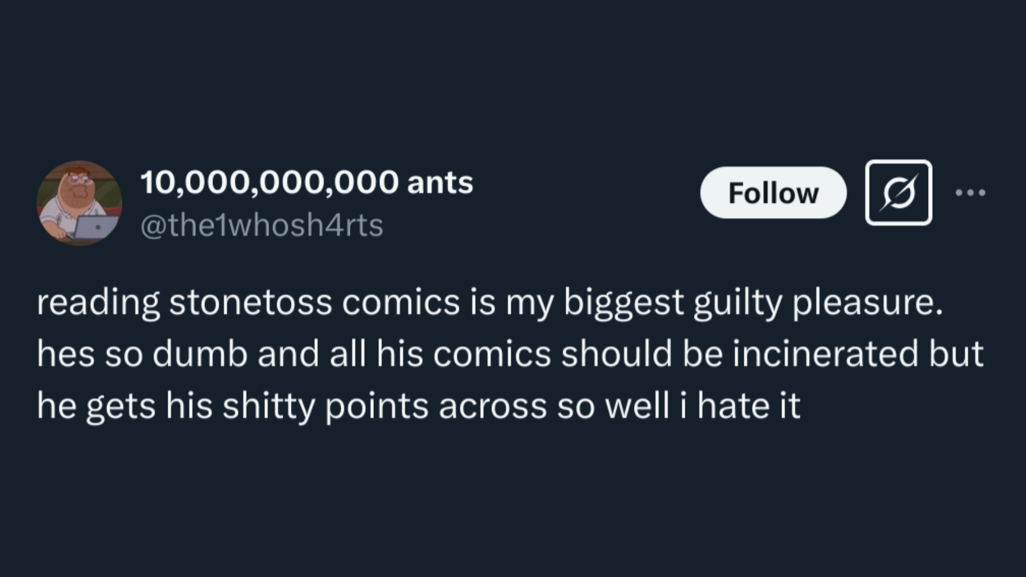Click the word 'stonetoss' in the post
This screenshot has height=577, width=1026.
(x=250, y=302)
